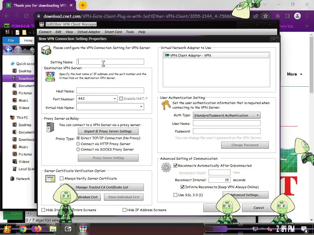Click the browser share page icon
The height and width of the screenshot is (235, 314).
[x=256, y=16]
